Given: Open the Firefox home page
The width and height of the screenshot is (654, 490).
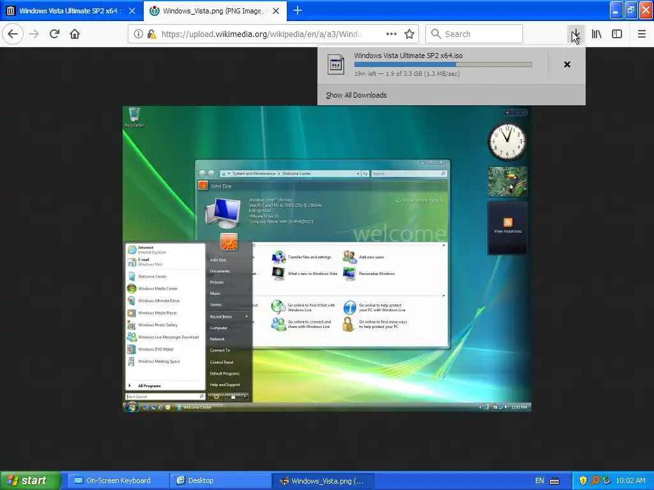Looking at the screenshot, I should (75, 34).
